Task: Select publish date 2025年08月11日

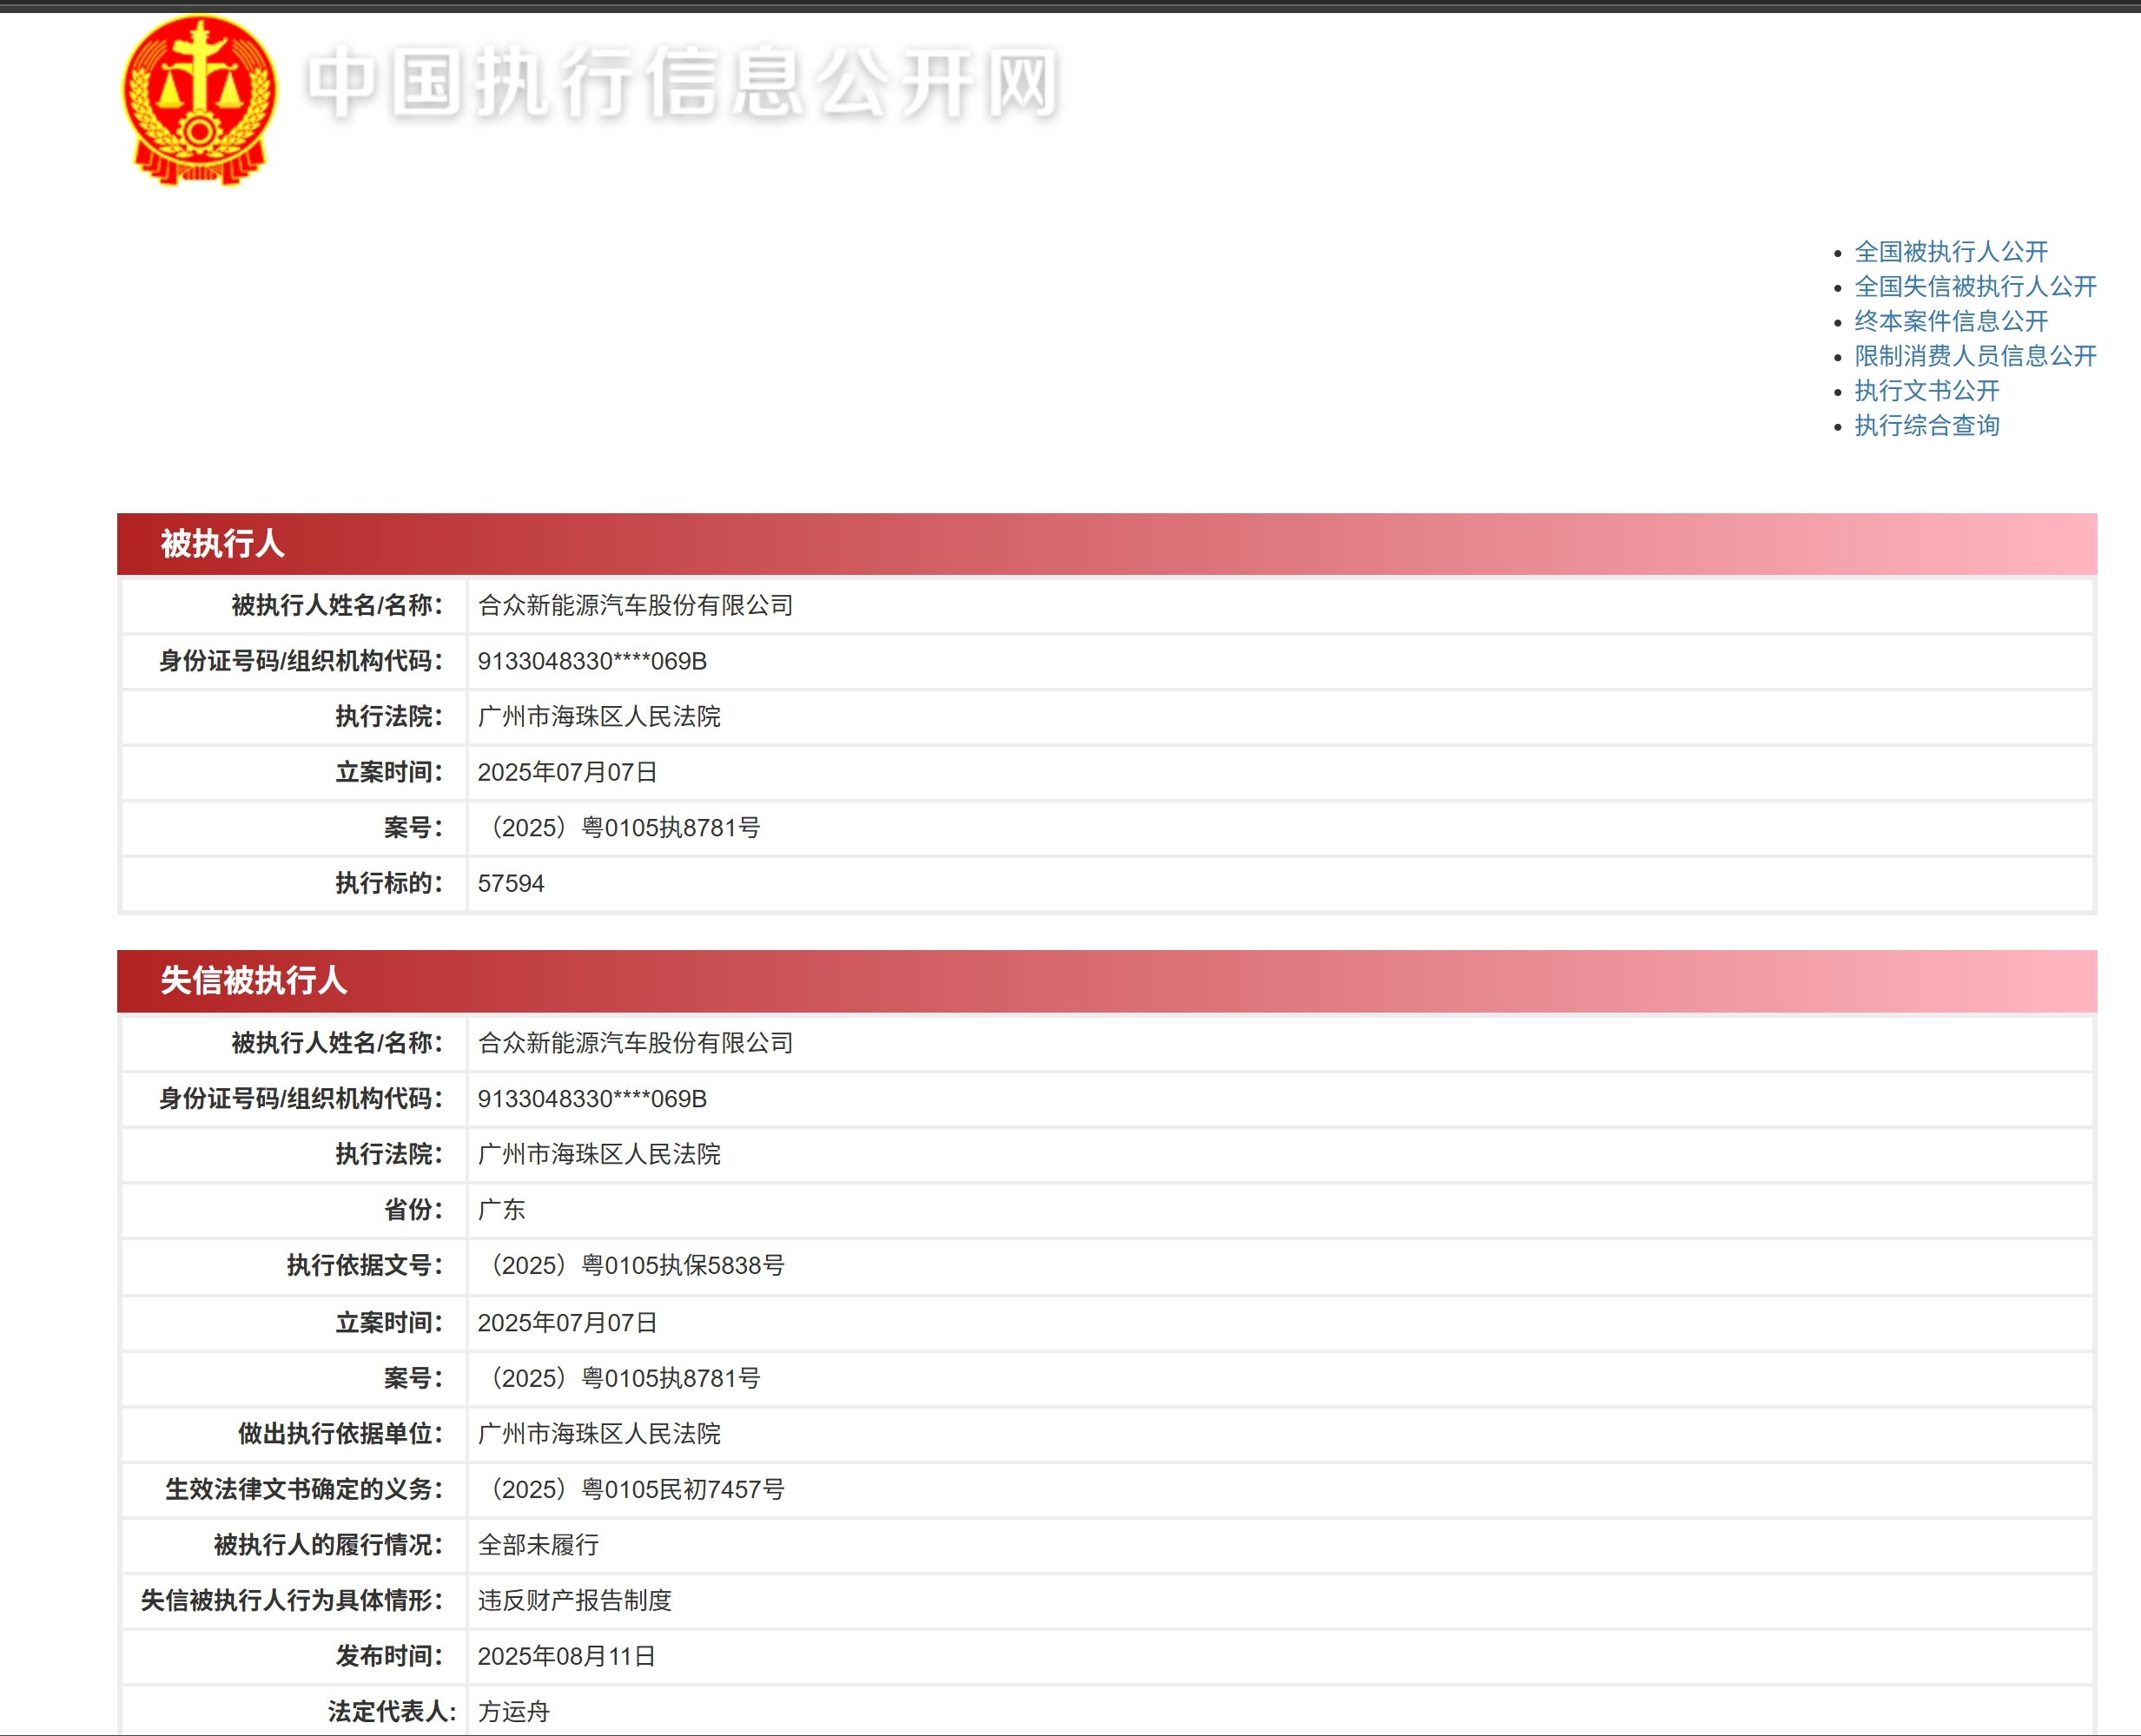Action: click(567, 1656)
